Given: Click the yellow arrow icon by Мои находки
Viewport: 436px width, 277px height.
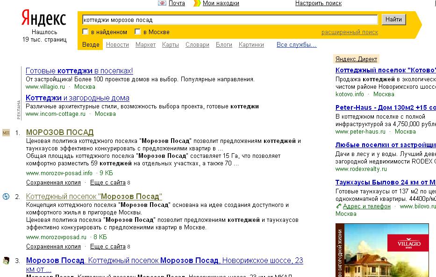Looking at the screenshot, I should [x=197, y=3].
